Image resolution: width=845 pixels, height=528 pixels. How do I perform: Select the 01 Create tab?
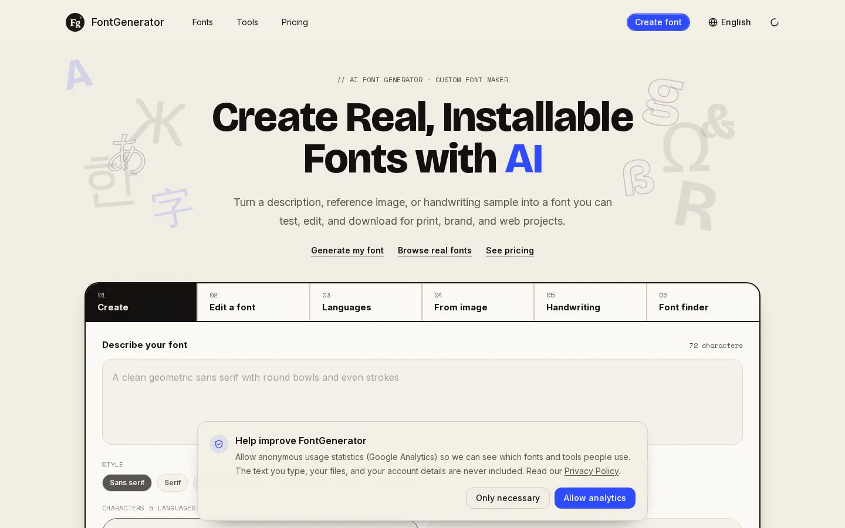click(141, 302)
